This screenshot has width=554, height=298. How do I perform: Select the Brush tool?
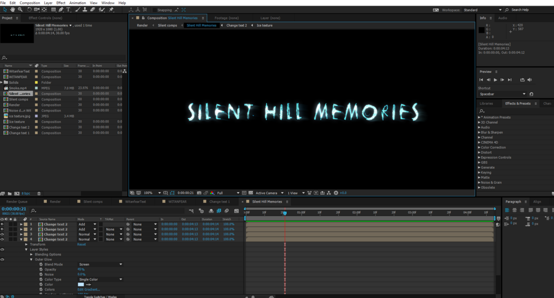(78, 9)
